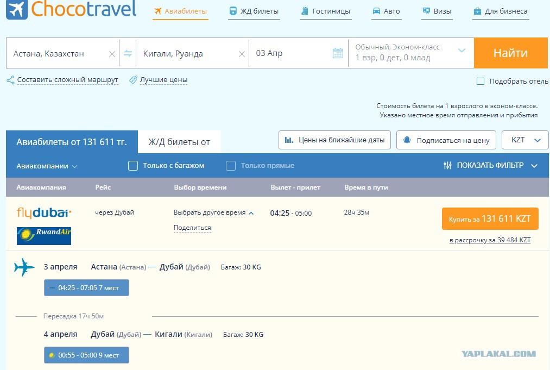Click the Время в пути column header
The height and width of the screenshot is (370, 550).
[x=366, y=187]
